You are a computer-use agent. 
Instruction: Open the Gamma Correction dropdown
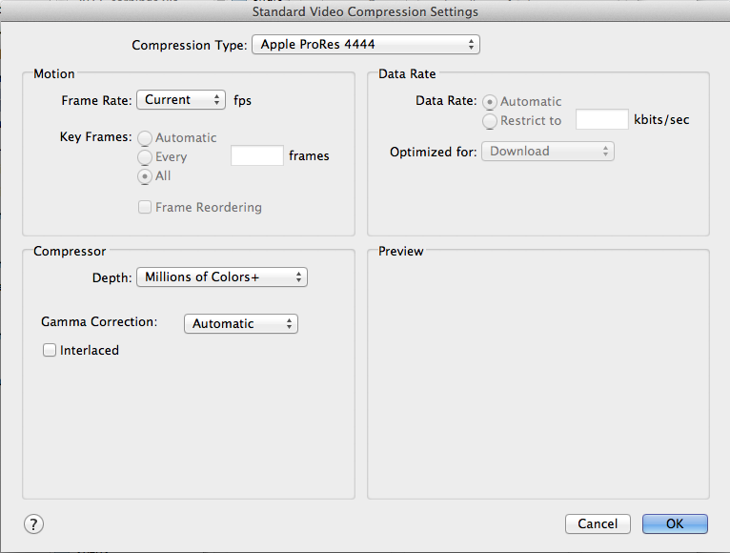tap(240, 324)
